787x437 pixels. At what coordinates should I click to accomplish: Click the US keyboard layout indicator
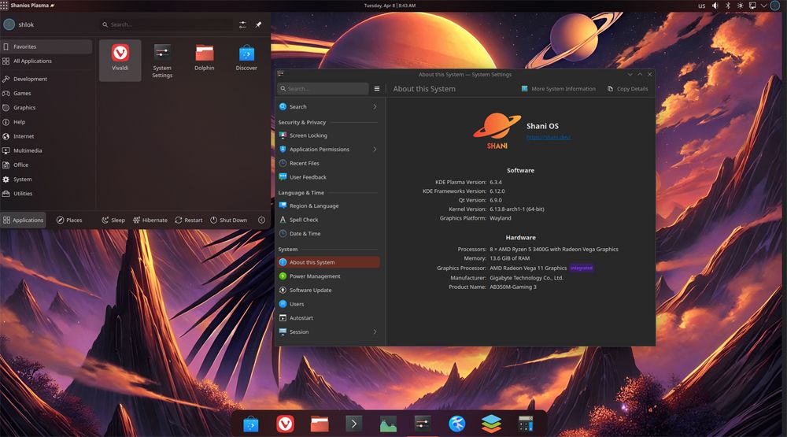(702, 6)
